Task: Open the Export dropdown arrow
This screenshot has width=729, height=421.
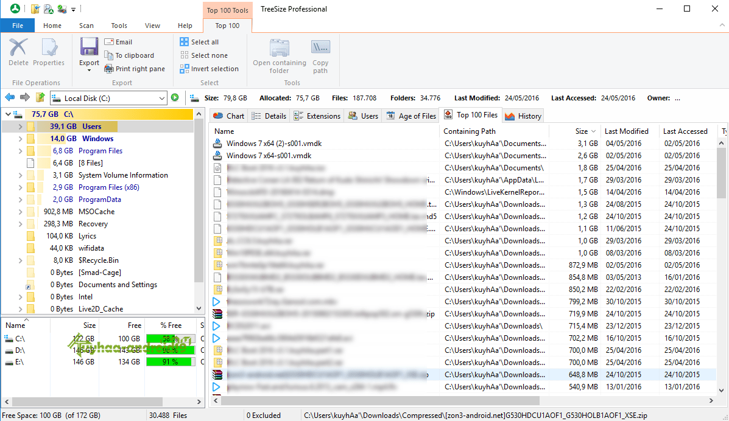Action: click(x=89, y=71)
